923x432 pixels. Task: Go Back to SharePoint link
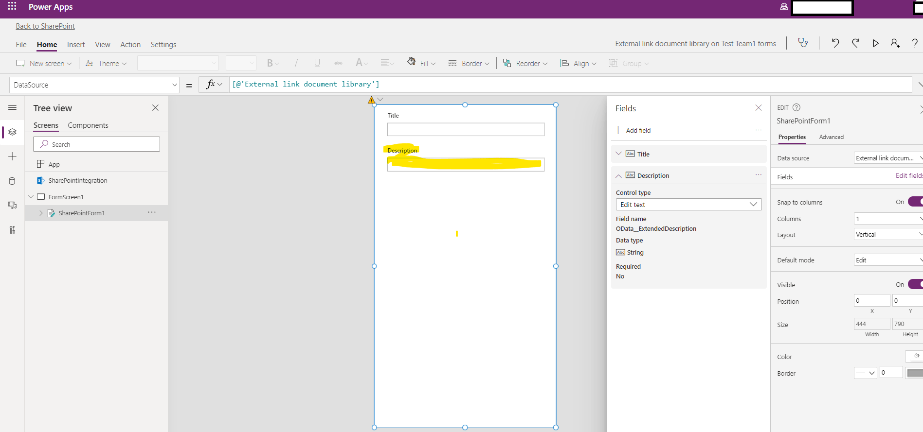pos(45,26)
